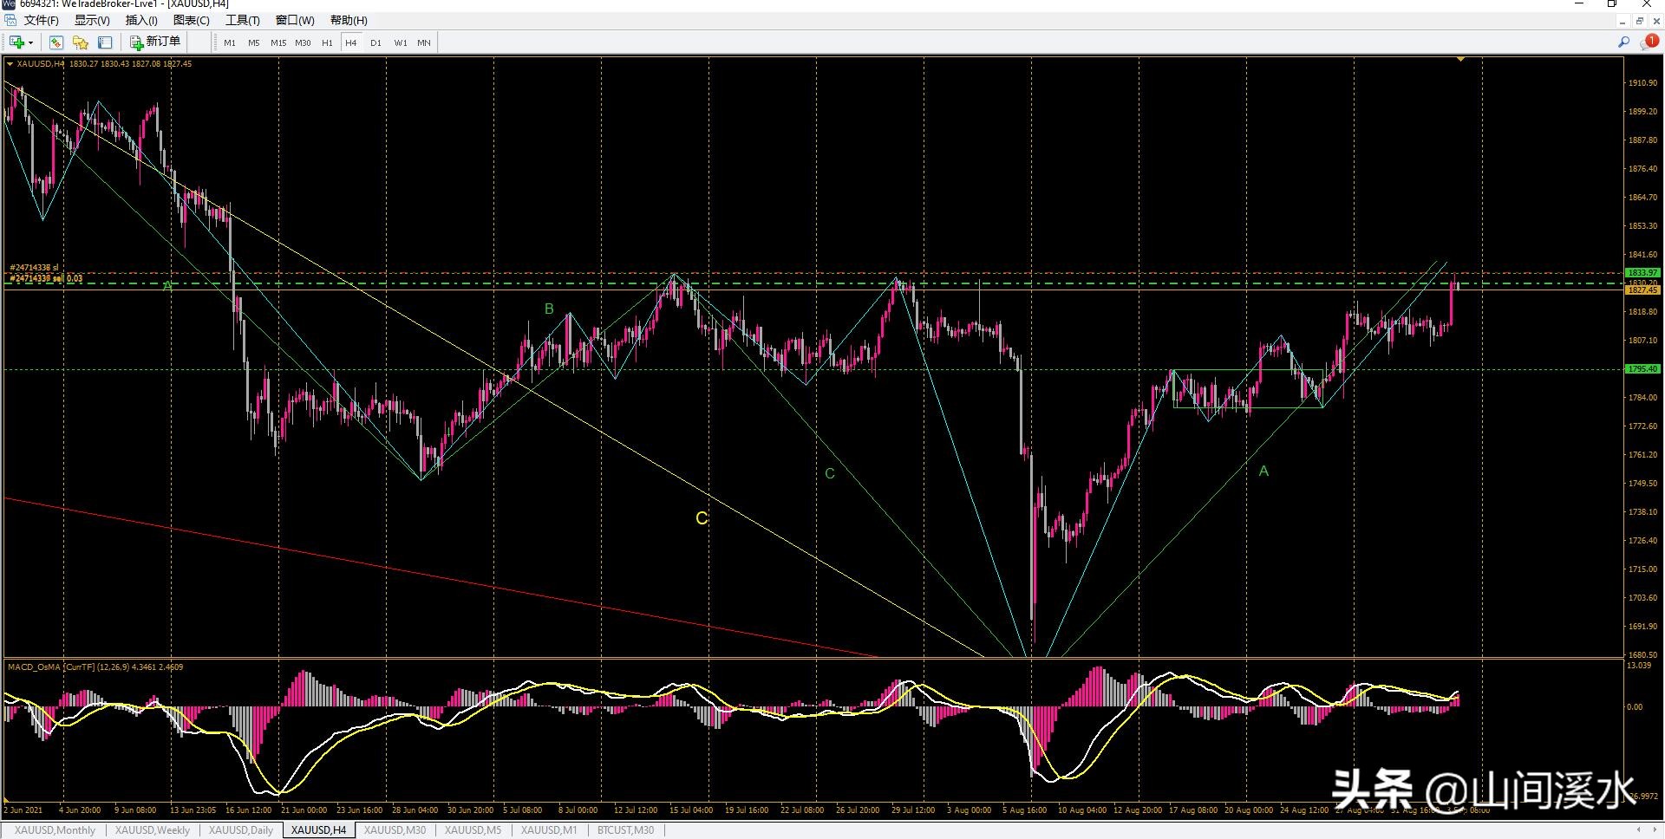Click the green B wave label
Image resolution: width=1665 pixels, height=839 pixels.
point(549,309)
